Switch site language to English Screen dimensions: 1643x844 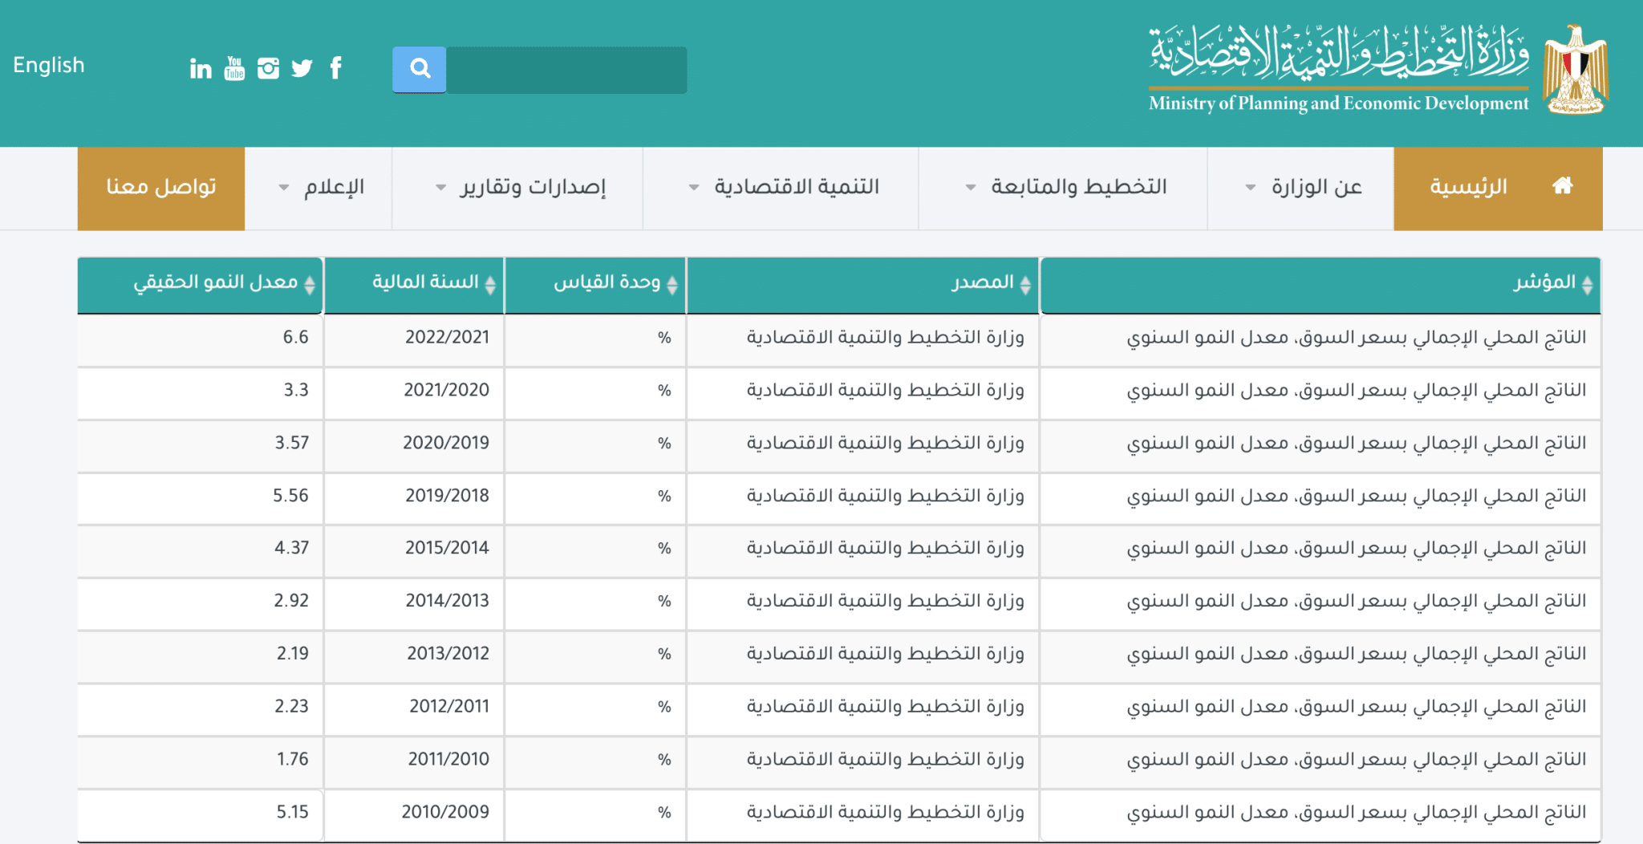49,65
